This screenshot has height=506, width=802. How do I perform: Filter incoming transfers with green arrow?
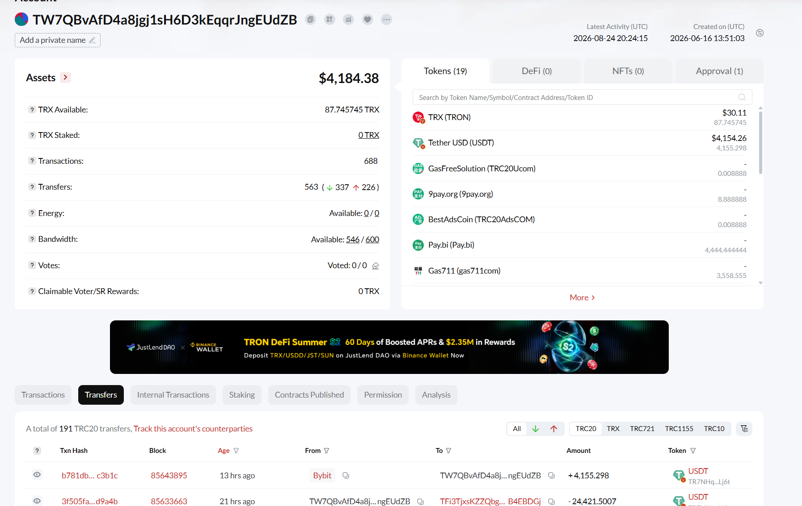pyautogui.click(x=535, y=429)
